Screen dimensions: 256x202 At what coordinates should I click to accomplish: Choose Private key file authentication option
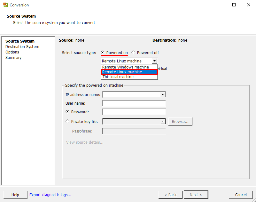coord(67,121)
